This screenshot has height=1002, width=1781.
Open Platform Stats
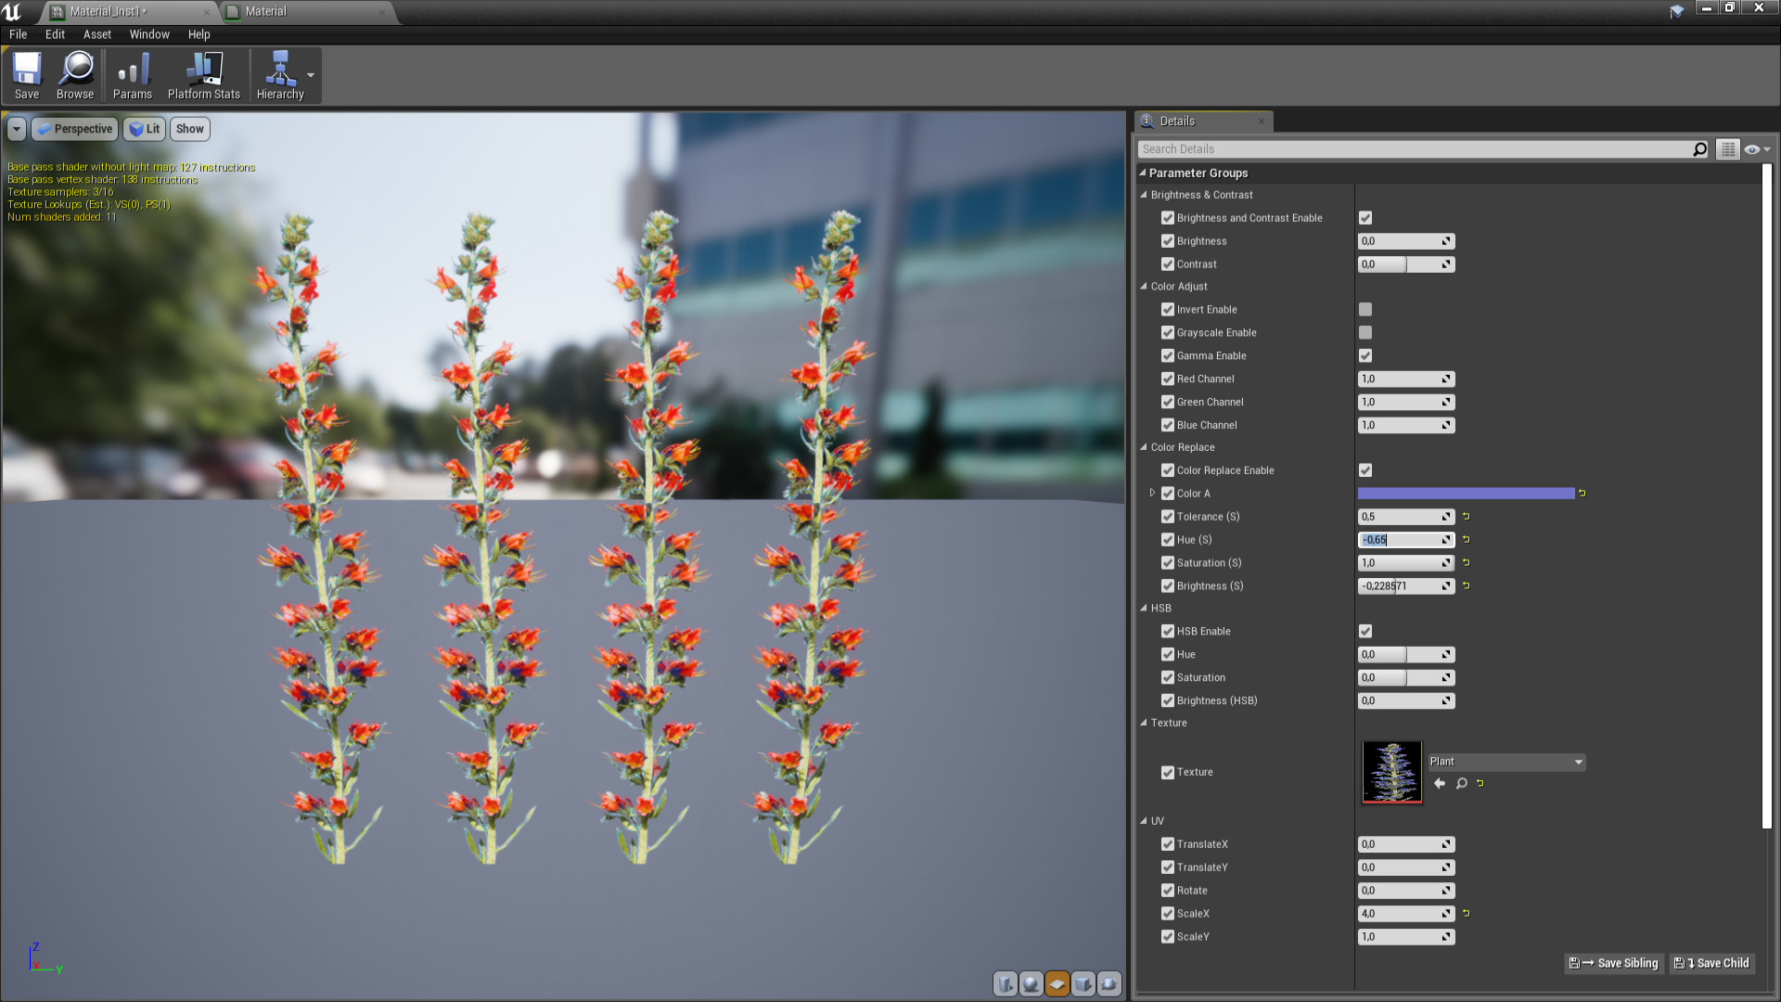202,74
